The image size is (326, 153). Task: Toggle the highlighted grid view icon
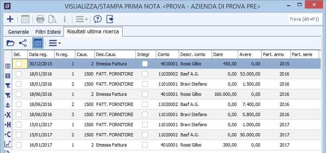(x=37, y=43)
